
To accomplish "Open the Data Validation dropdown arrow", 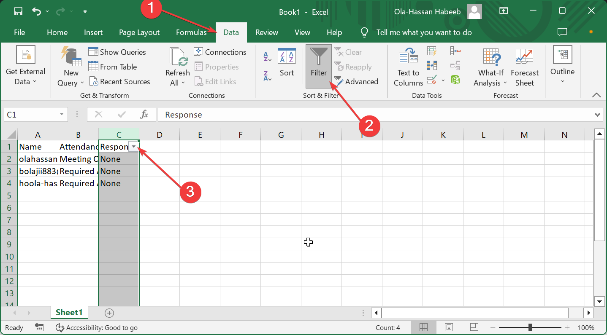I will (443, 80).
